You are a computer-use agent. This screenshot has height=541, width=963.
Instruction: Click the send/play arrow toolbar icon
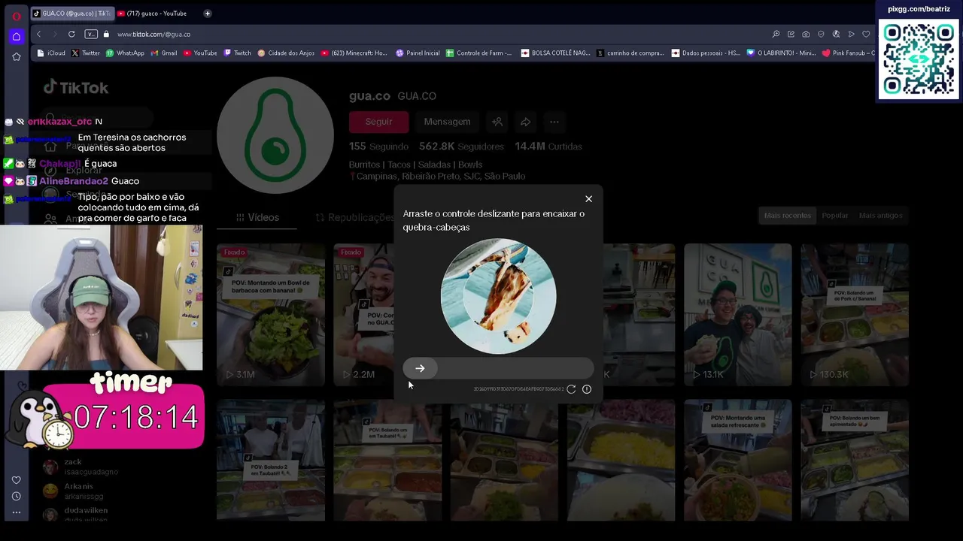point(851,34)
